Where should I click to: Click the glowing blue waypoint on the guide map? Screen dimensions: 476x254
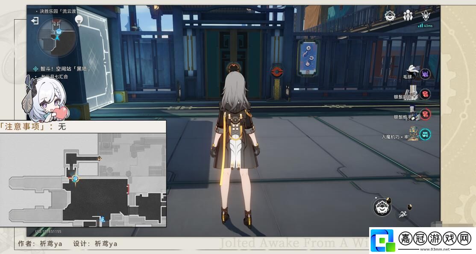pos(75,179)
